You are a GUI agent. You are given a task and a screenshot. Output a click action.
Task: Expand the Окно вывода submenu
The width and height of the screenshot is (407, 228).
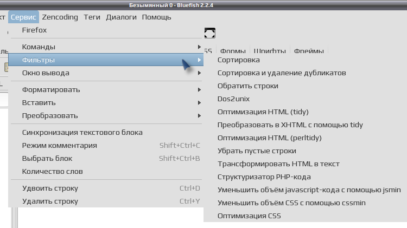click(106, 73)
